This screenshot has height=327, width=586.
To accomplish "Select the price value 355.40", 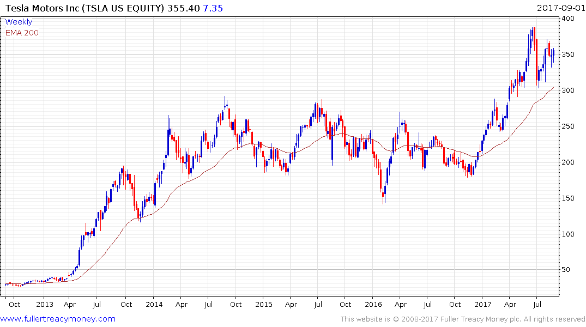I will pos(184,8).
